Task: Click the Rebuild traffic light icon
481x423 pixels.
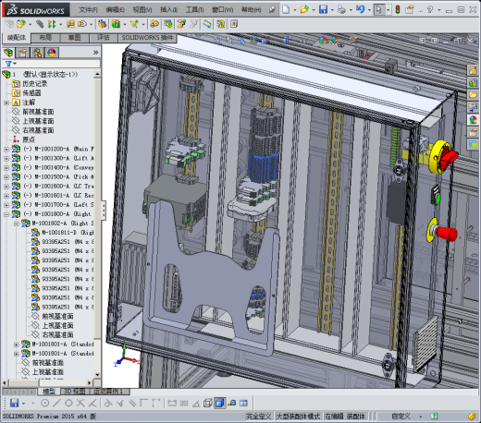Action: pyautogui.click(x=398, y=10)
